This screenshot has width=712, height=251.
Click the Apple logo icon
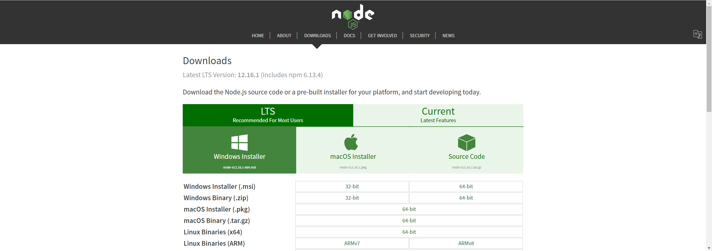point(351,142)
